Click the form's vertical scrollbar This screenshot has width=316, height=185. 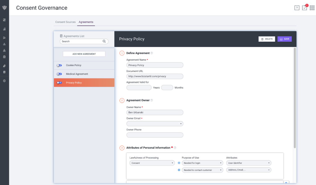pos(295,99)
